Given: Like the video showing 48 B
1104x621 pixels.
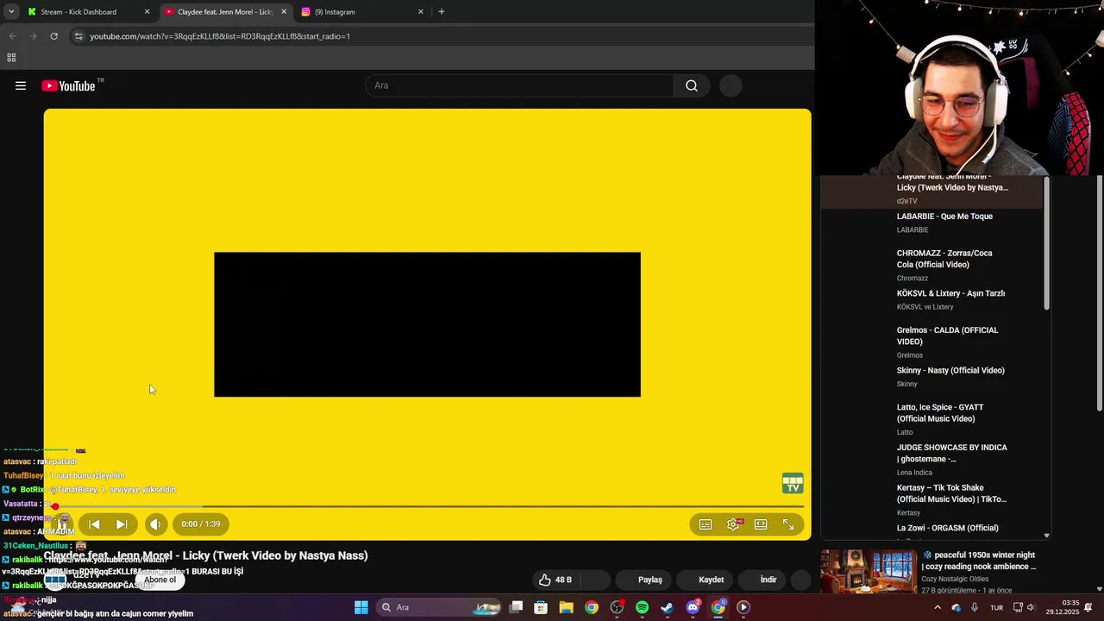Looking at the screenshot, I should [x=555, y=580].
